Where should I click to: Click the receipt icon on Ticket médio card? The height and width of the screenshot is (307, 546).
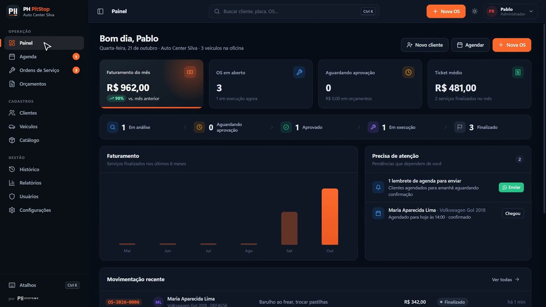click(518, 72)
